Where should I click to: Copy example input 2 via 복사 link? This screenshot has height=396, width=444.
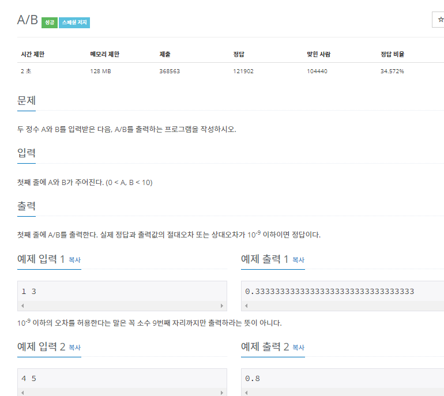pos(75,348)
